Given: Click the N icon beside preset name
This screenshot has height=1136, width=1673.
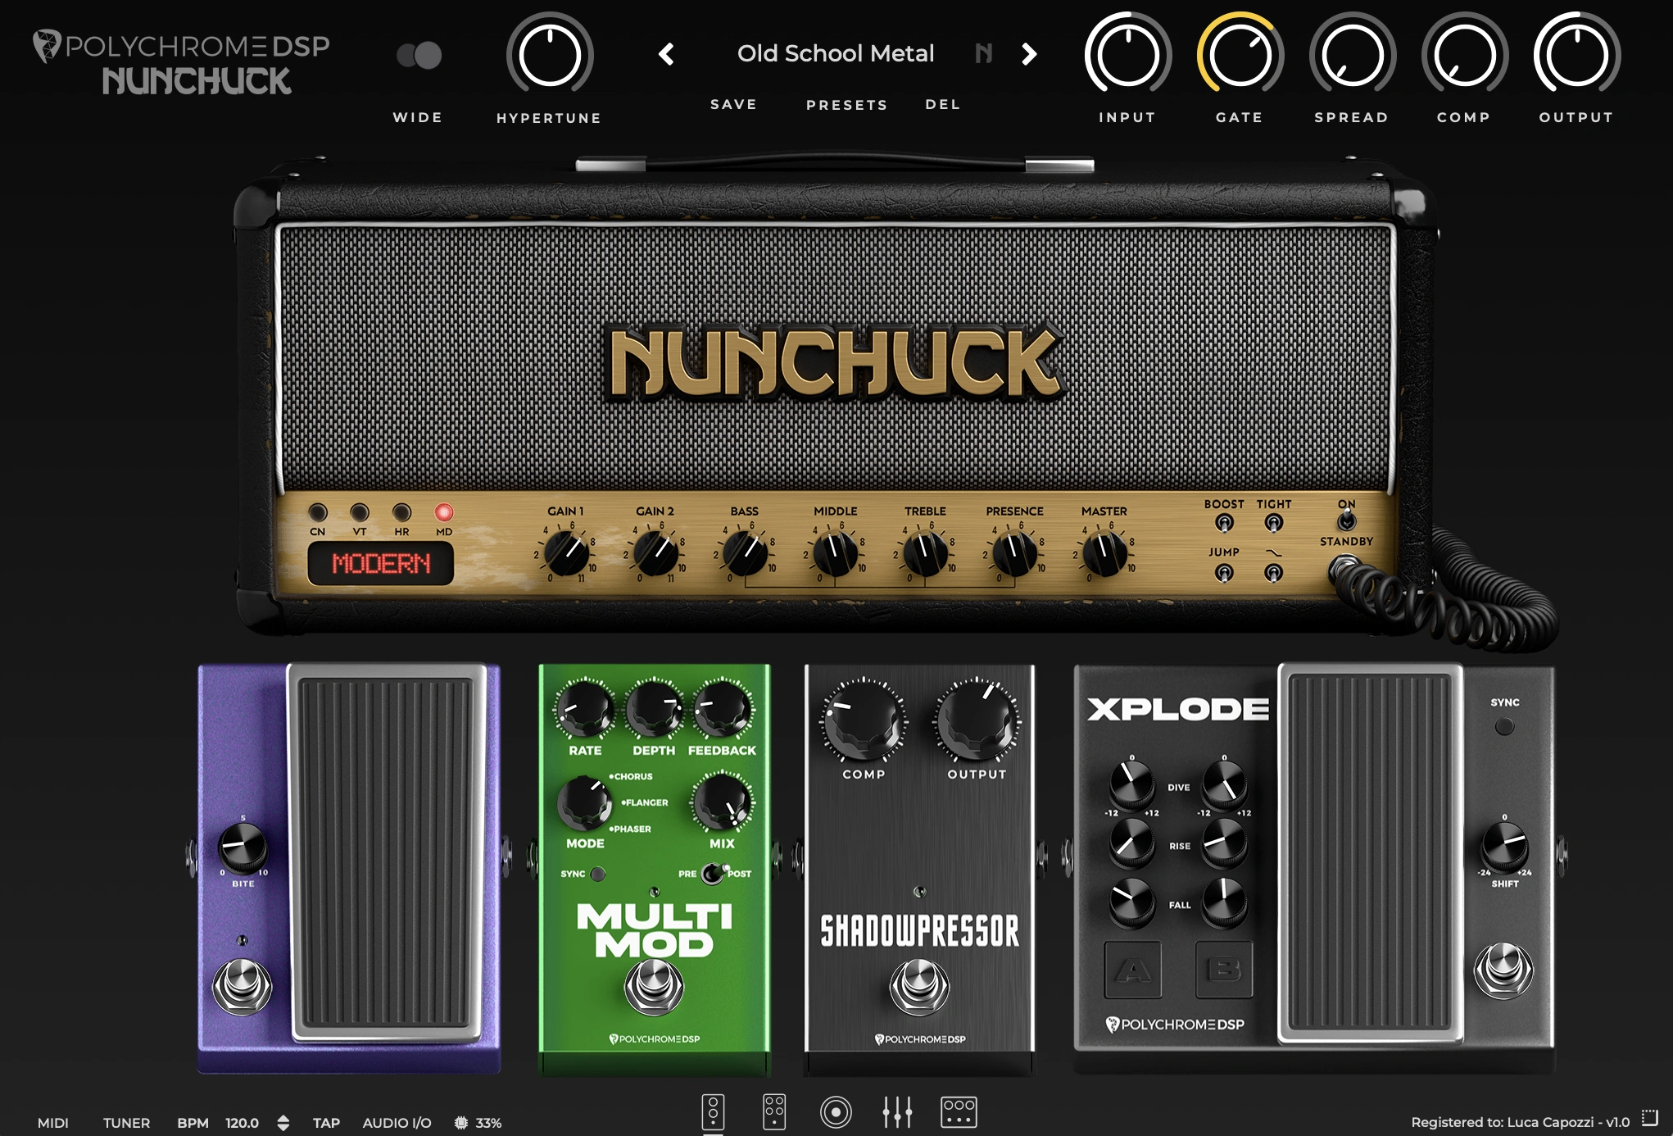Looking at the screenshot, I should coord(984,54).
